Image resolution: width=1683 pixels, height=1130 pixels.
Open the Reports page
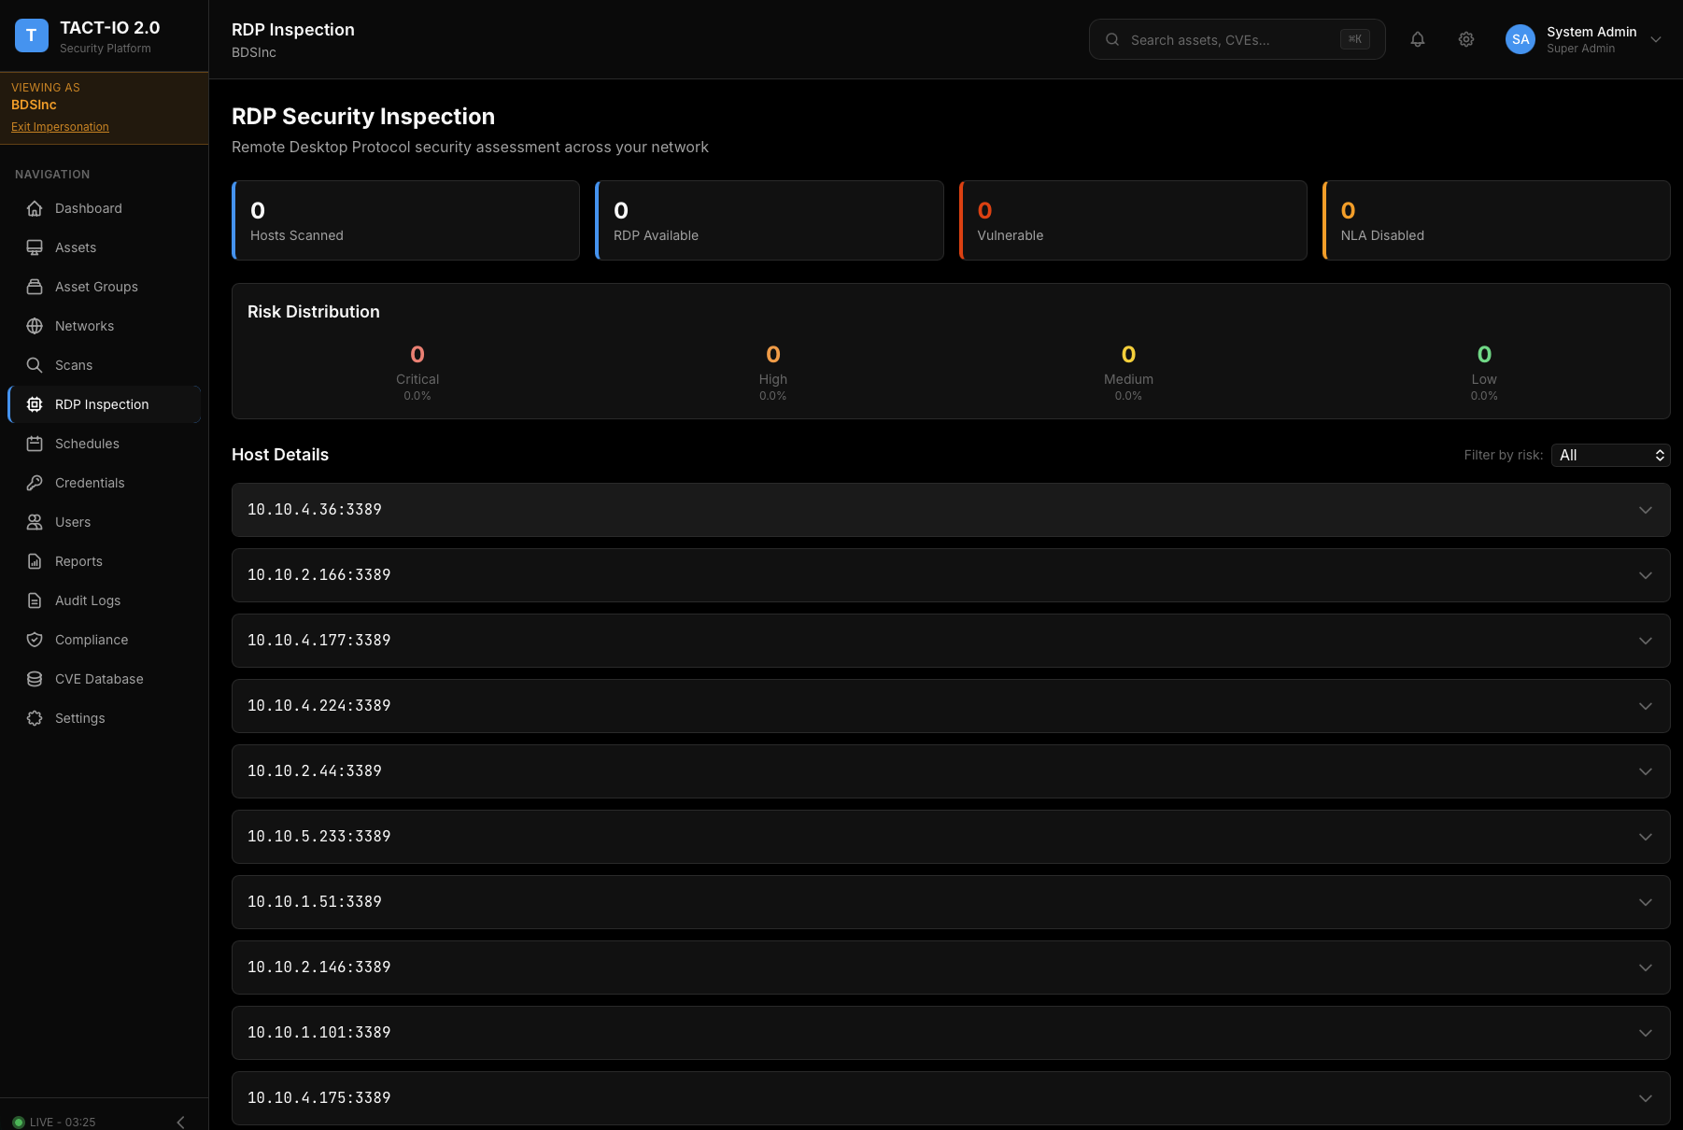[78, 561]
